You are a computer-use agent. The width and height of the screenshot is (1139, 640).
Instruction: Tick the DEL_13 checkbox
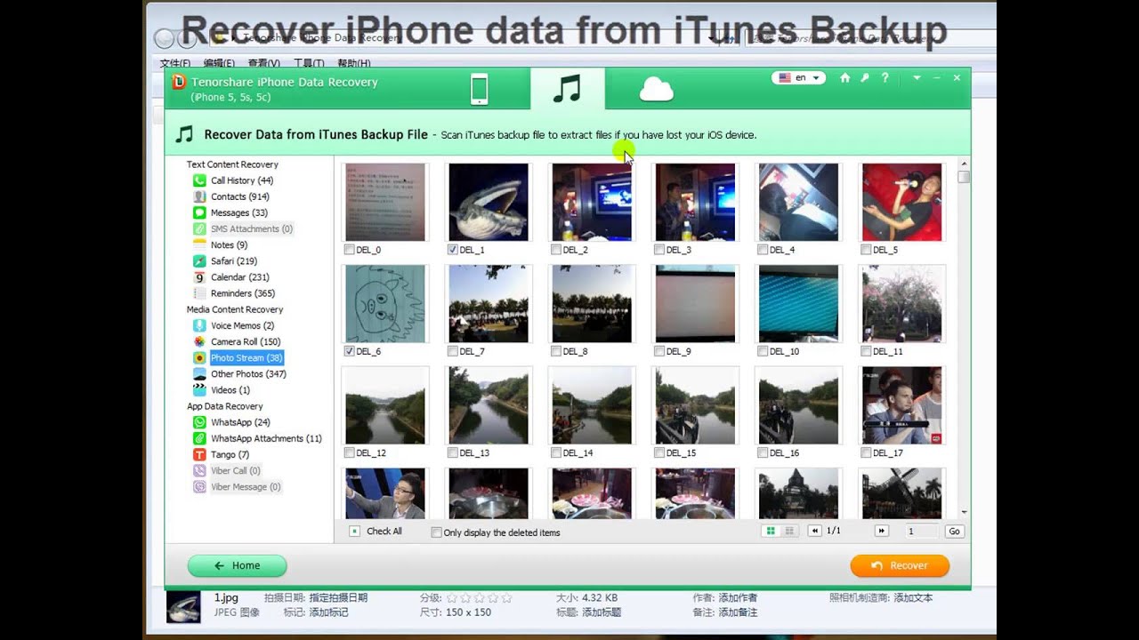coord(453,452)
